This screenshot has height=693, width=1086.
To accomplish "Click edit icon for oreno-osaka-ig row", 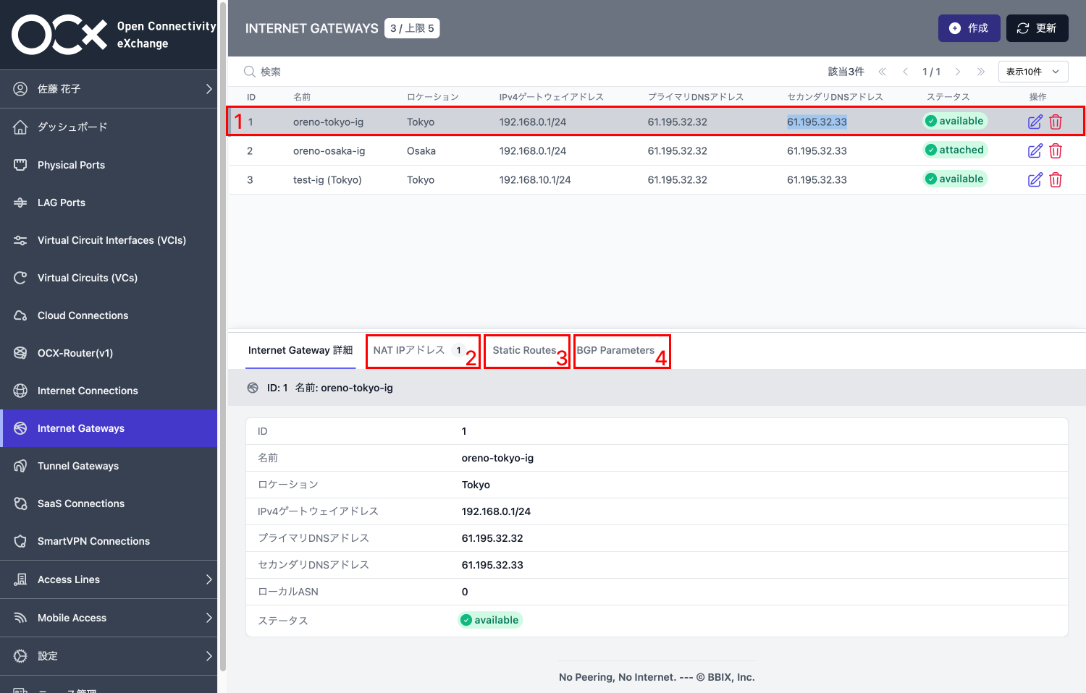I will 1035,150.
